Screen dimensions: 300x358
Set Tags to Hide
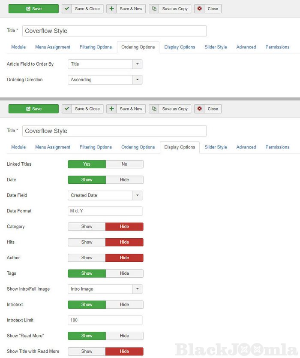[124, 273]
